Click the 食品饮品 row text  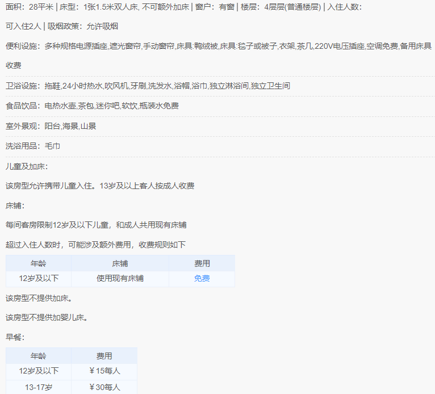click(x=92, y=106)
